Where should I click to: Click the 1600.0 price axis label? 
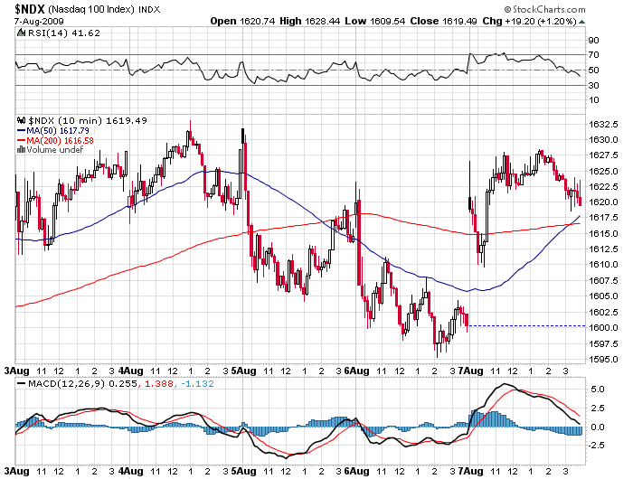coord(603,328)
